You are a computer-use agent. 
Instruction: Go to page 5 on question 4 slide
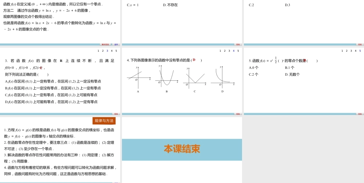(x=238, y=51)
